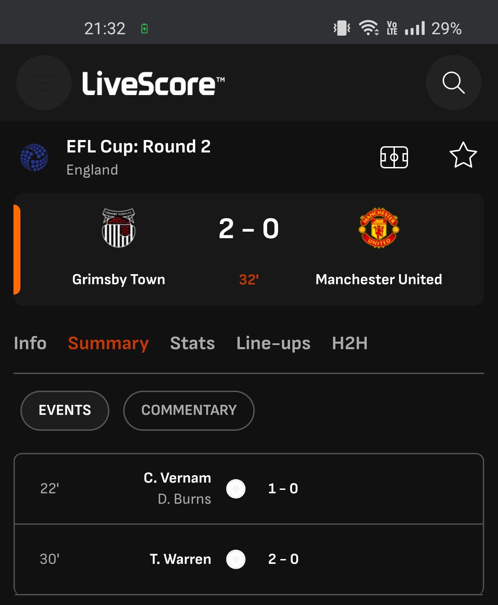Toggle the favourite star for this match
This screenshot has height=605, width=498.
click(463, 155)
